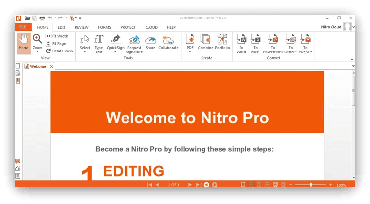Open the bottom list pane in left sidebar
The image size is (370, 204).
pyautogui.click(x=18, y=176)
